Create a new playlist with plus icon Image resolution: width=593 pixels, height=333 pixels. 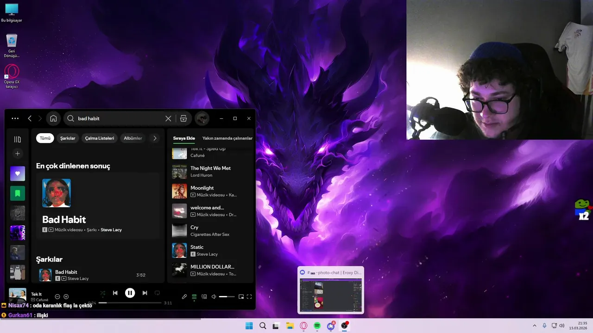(18, 154)
